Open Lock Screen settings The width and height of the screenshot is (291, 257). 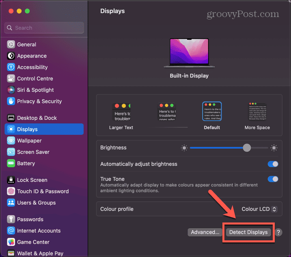pos(44,180)
